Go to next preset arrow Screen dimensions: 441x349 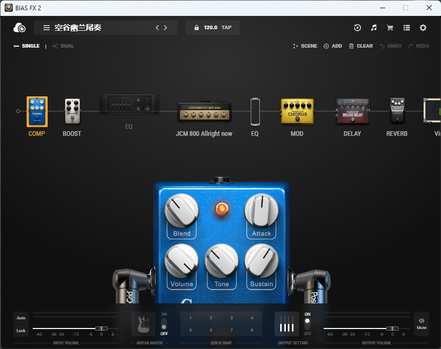(165, 28)
